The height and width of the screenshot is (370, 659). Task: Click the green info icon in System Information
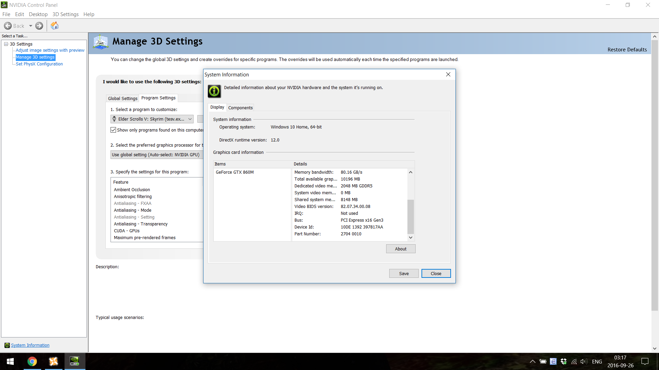215,91
